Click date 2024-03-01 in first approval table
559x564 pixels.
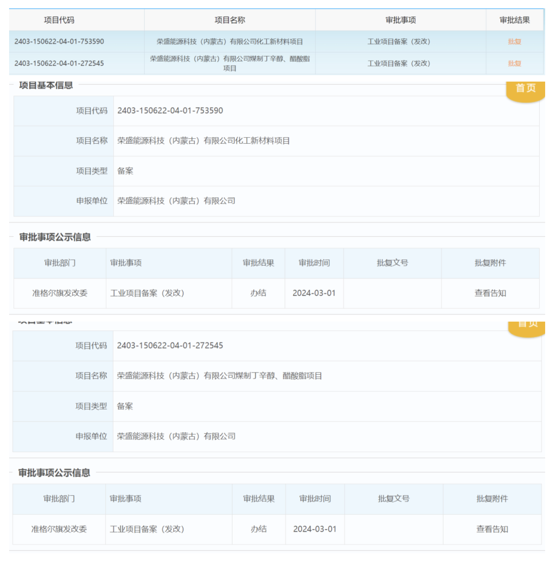314,293
